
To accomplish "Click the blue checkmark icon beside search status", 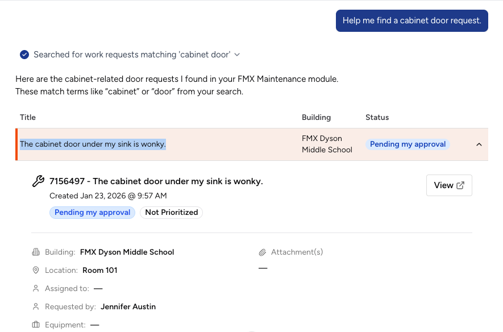I will pyautogui.click(x=24, y=55).
